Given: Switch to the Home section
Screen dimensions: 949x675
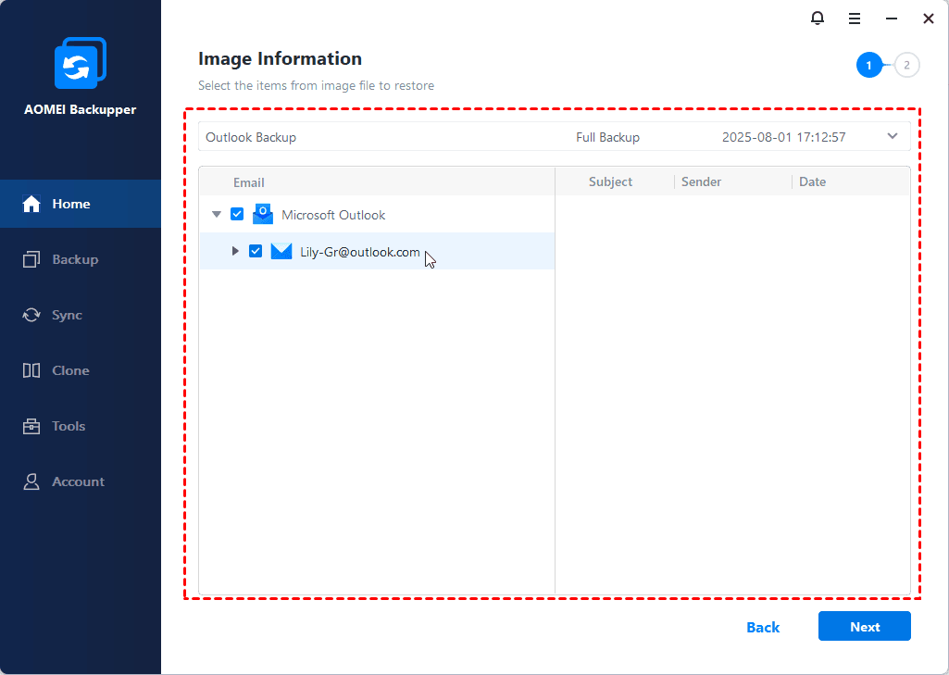Looking at the screenshot, I should coord(70,204).
